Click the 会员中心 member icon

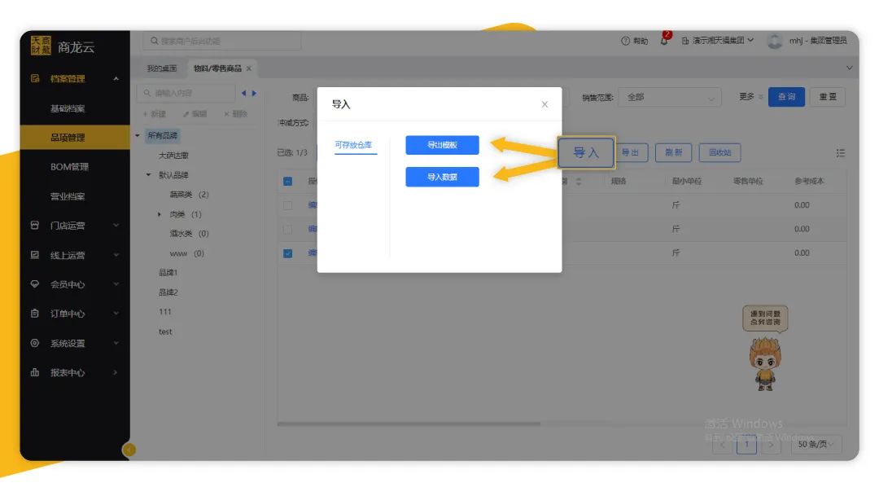(35, 284)
